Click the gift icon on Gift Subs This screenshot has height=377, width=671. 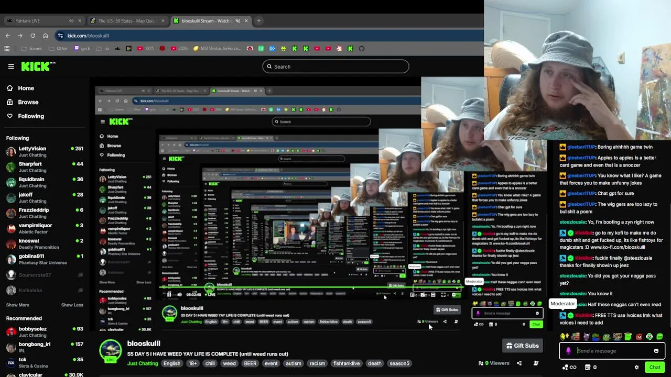click(509, 346)
